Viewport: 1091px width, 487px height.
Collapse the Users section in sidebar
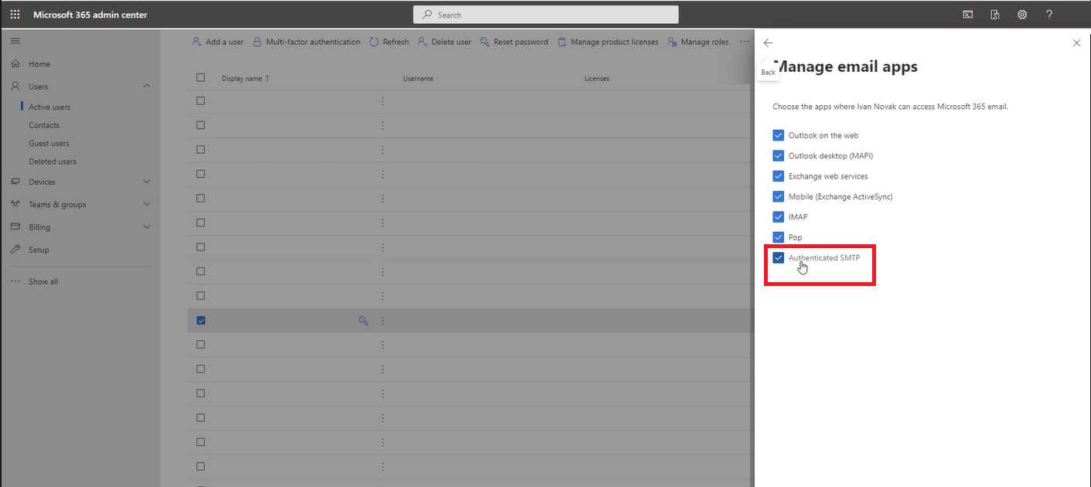coord(146,86)
